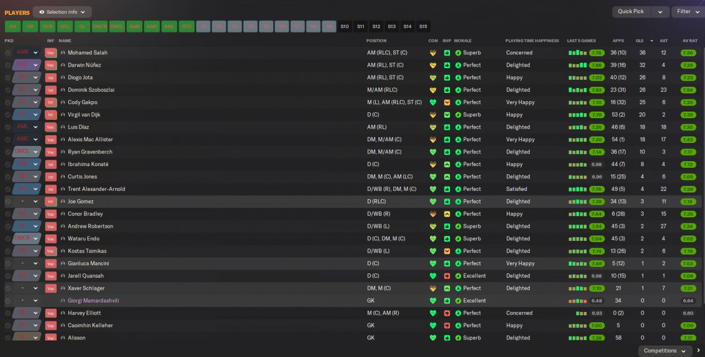The image size is (705, 357).
Task: Click Harvey Elliott's 6.93 last game rating
Action: pyautogui.click(x=596, y=313)
